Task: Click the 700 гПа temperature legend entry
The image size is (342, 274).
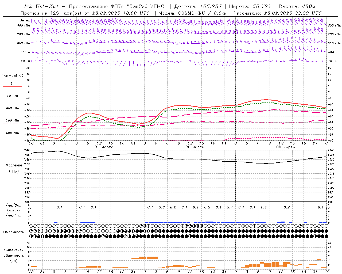Action: tap(12, 120)
